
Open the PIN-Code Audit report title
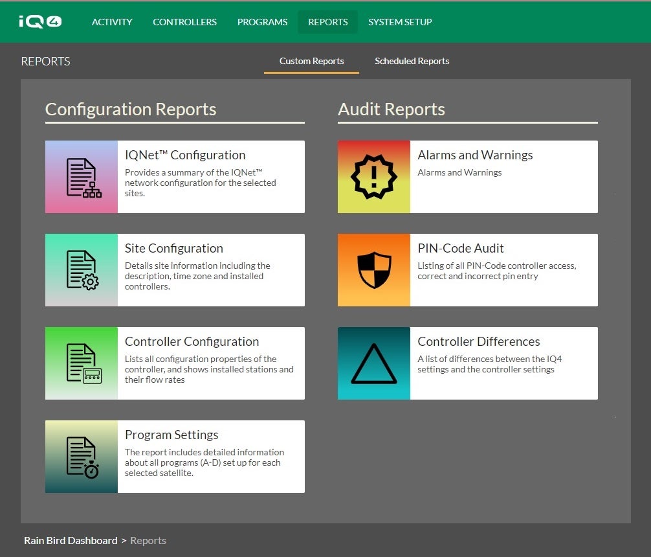(x=461, y=248)
